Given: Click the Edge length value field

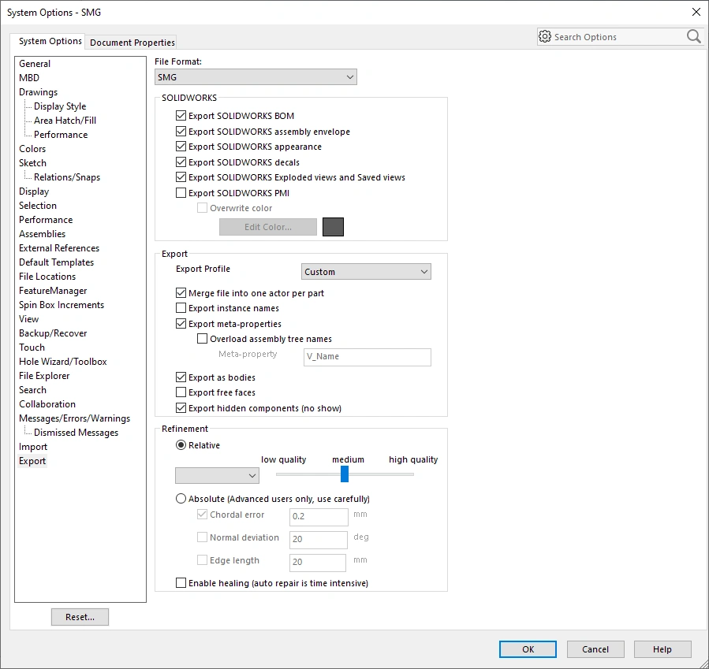Looking at the screenshot, I should tap(318, 563).
